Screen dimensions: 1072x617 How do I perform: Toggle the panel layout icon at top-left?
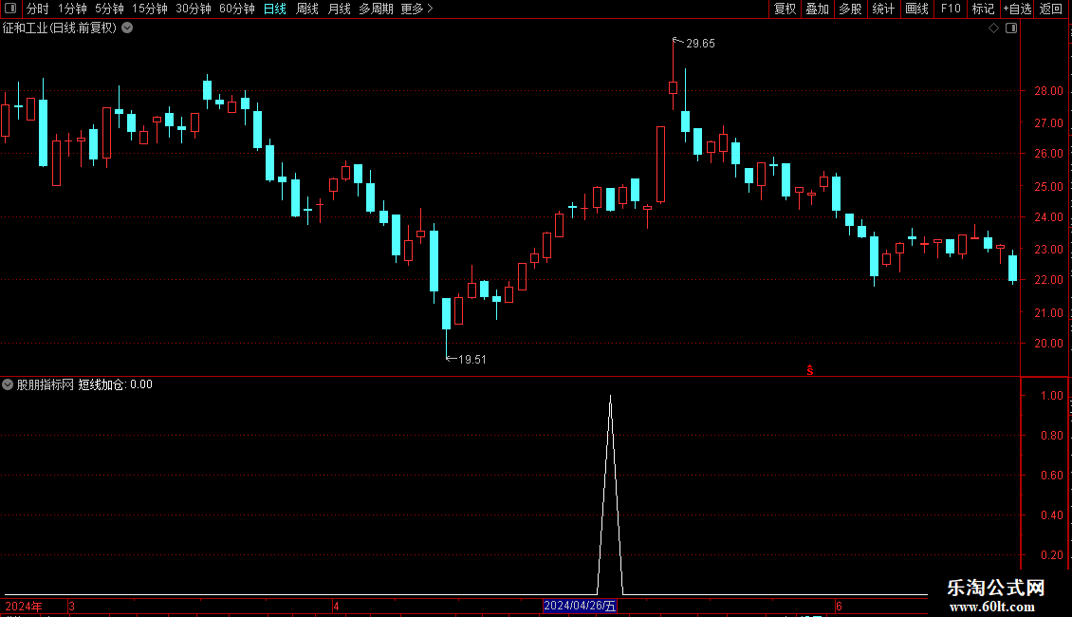click(10, 9)
